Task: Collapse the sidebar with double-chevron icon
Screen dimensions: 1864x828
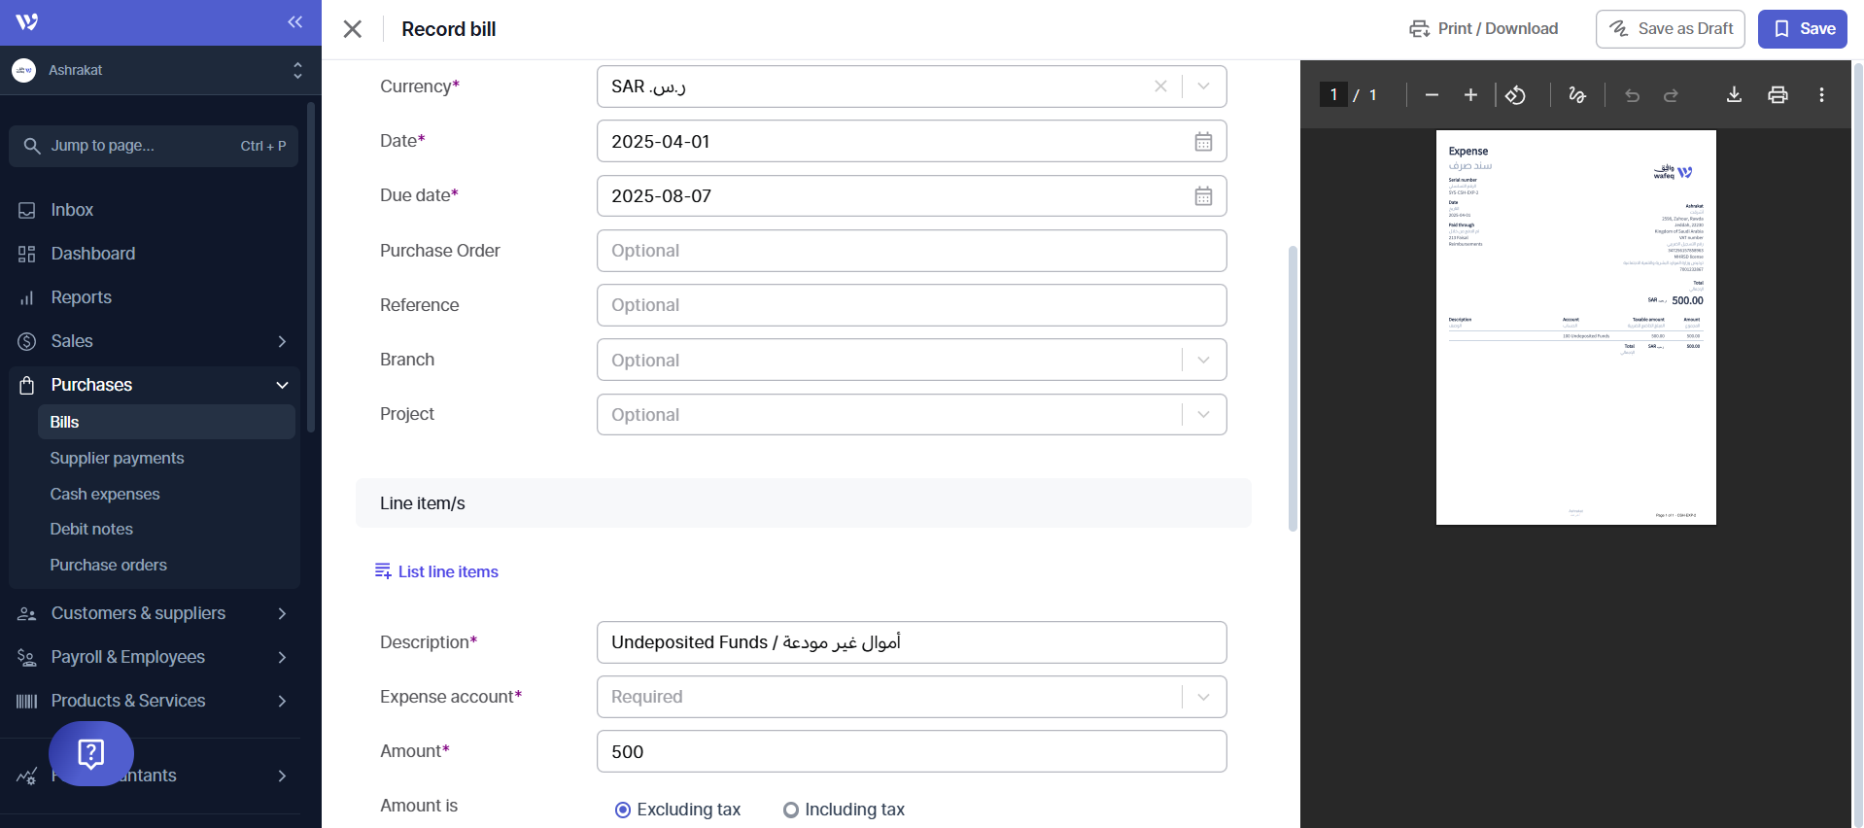Action: pos(294,21)
